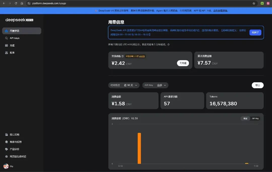Click the 7/10 date label on the chart axis
This screenshot has height=172, width=272.
pos(256,166)
